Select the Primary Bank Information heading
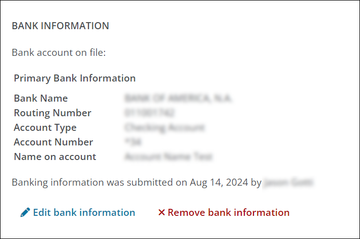The height and width of the screenshot is (239, 360). tap(75, 78)
